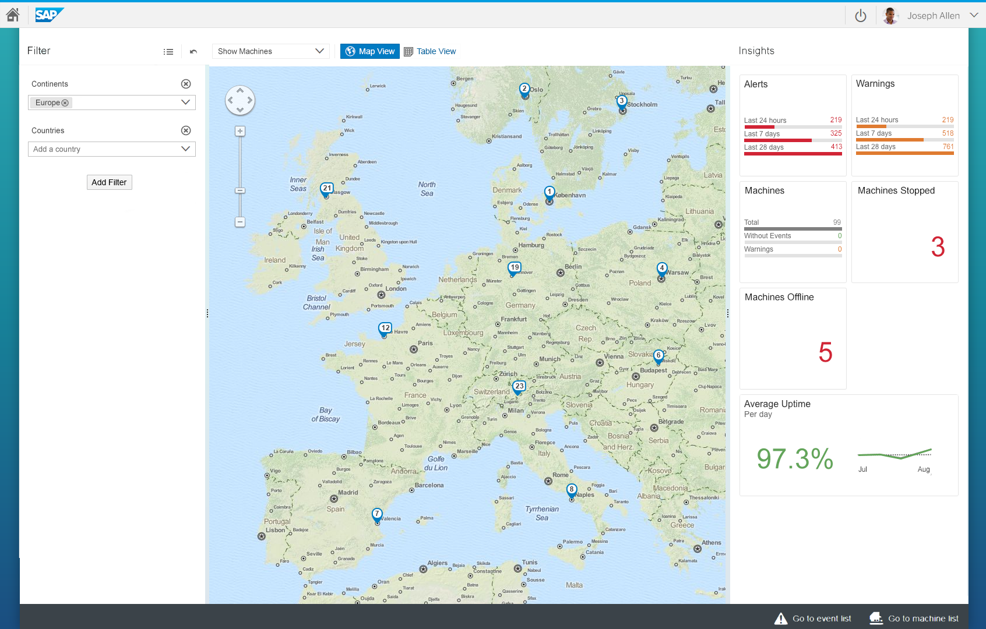The height and width of the screenshot is (629, 986).
Task: Open the Warnings card
Action: pos(904,125)
